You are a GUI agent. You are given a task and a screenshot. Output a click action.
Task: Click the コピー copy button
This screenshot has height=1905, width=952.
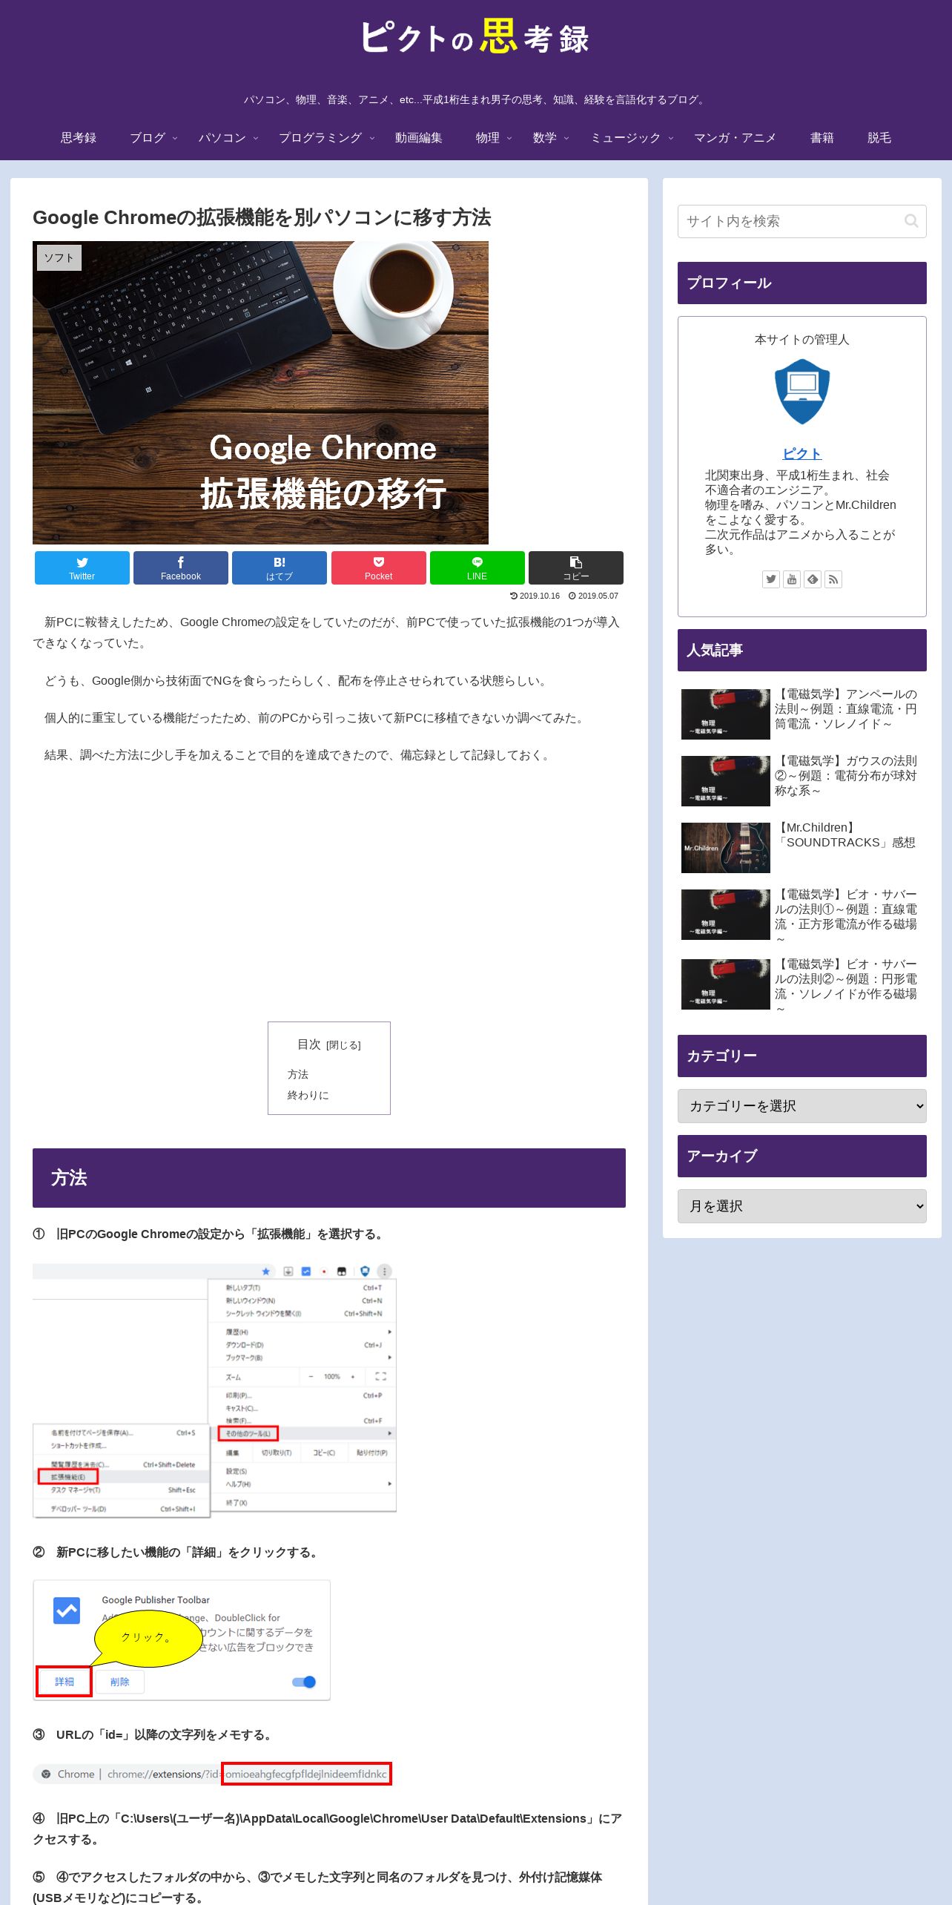tap(576, 567)
